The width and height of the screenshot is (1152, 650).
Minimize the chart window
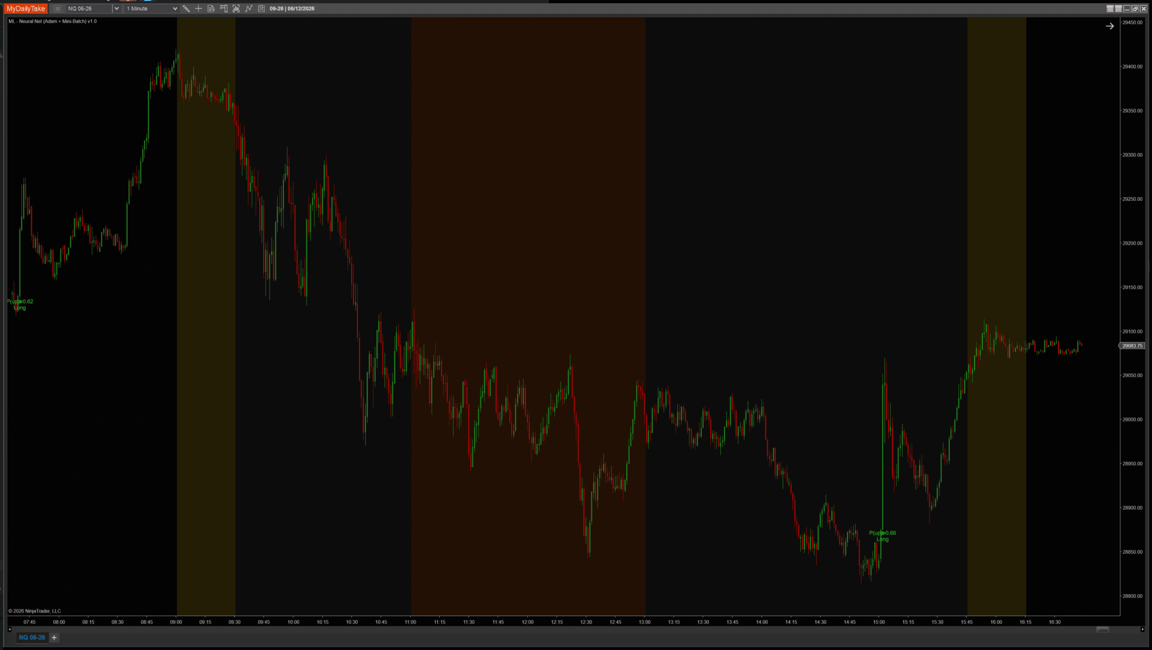(x=1127, y=9)
